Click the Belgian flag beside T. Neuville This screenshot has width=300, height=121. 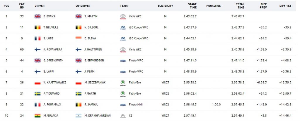pyautogui.click(x=37, y=27)
